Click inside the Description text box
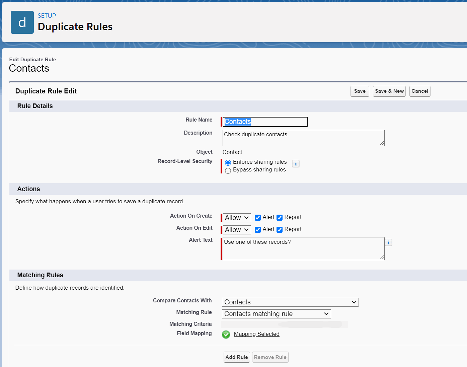 pyautogui.click(x=303, y=138)
